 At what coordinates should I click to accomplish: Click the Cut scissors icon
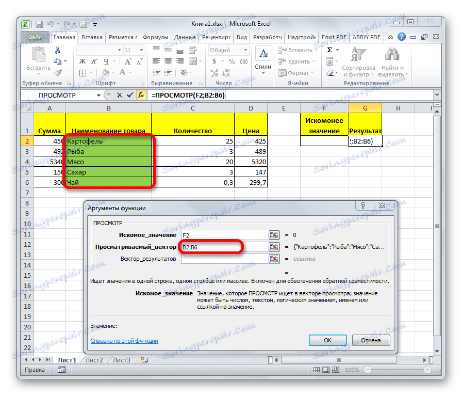click(x=57, y=50)
